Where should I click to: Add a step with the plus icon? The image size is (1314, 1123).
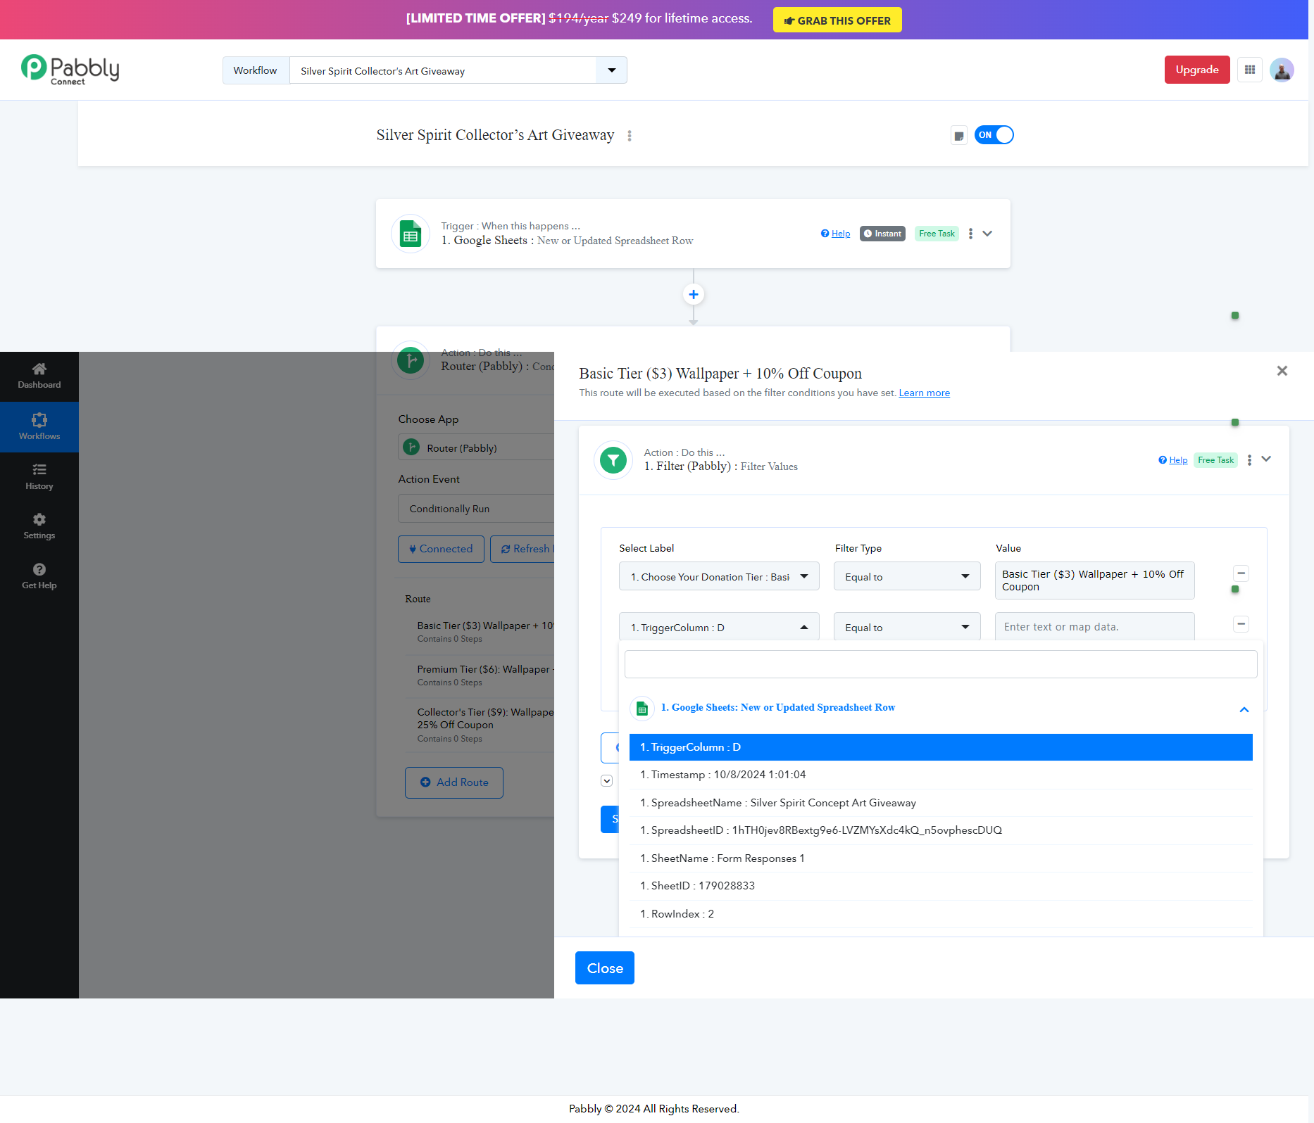[694, 294]
